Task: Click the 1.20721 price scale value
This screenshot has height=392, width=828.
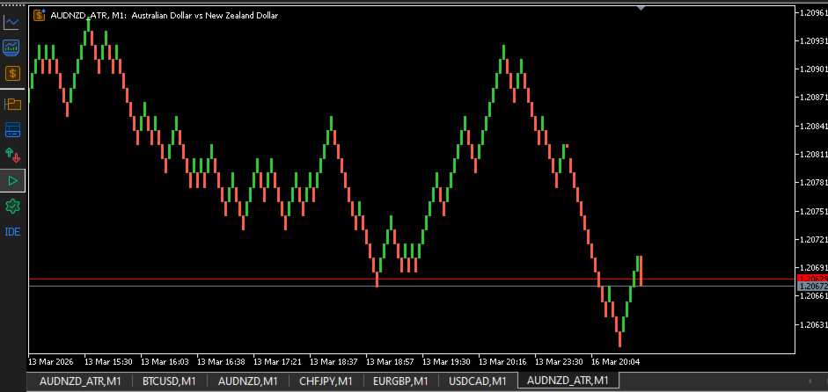Action: click(x=814, y=240)
